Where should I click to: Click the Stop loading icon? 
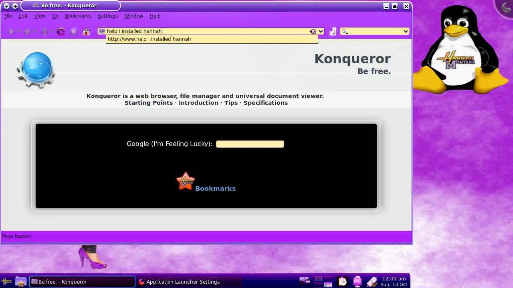(73, 31)
